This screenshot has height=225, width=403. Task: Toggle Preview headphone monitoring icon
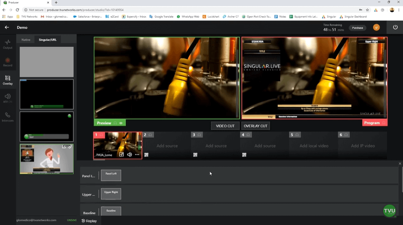(x=115, y=123)
